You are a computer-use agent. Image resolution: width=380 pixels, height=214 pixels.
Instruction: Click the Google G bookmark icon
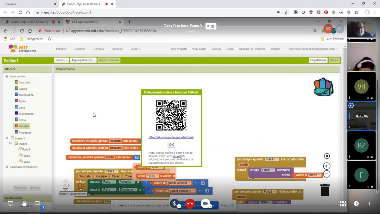(49, 39)
